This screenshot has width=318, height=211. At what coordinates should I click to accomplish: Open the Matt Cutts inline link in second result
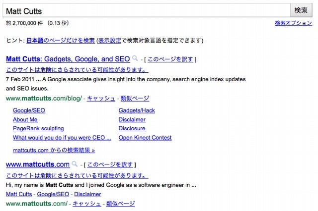click(19, 194)
